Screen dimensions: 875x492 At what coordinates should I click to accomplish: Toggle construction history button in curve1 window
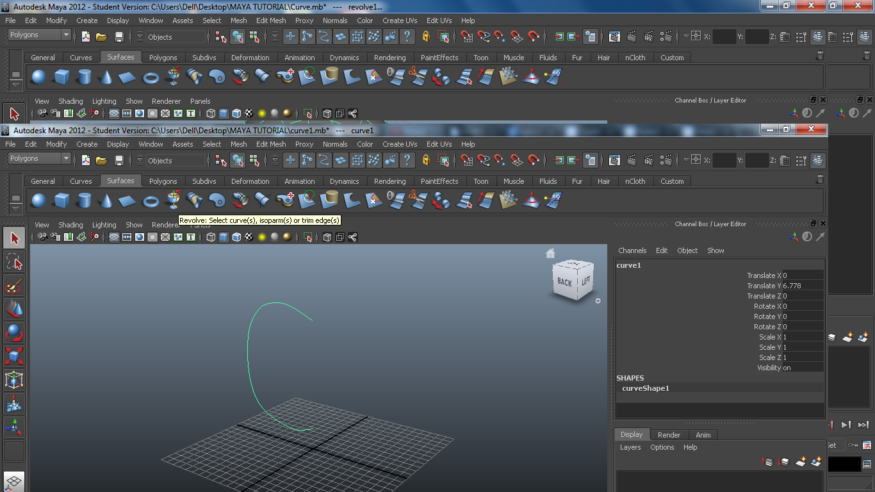click(x=591, y=160)
